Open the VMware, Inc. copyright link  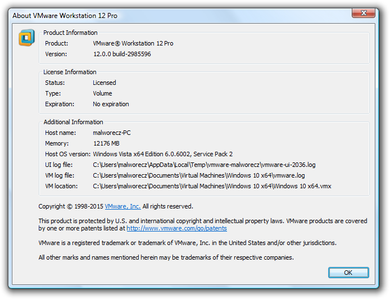point(123,206)
